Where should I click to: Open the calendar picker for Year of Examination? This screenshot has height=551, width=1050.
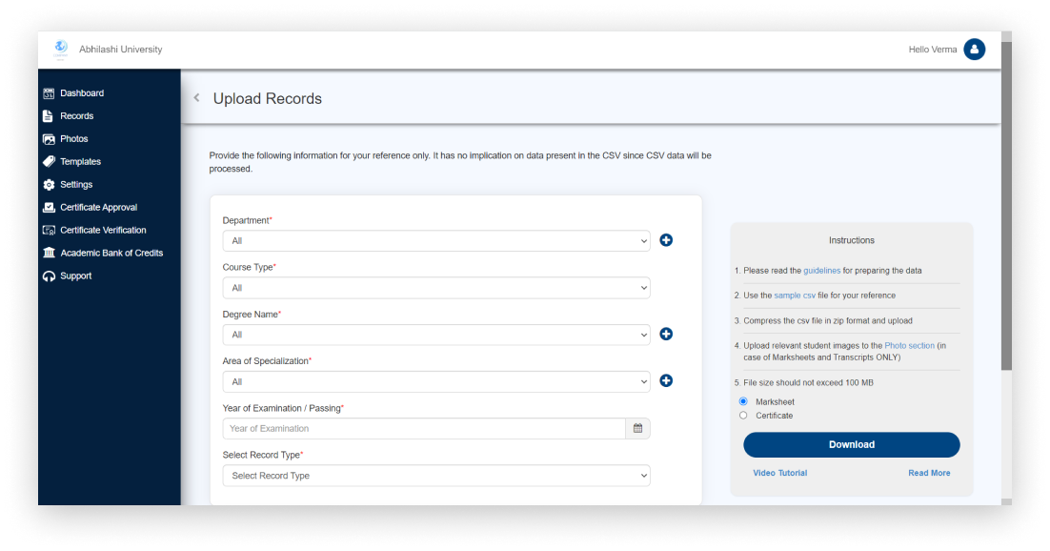click(637, 428)
